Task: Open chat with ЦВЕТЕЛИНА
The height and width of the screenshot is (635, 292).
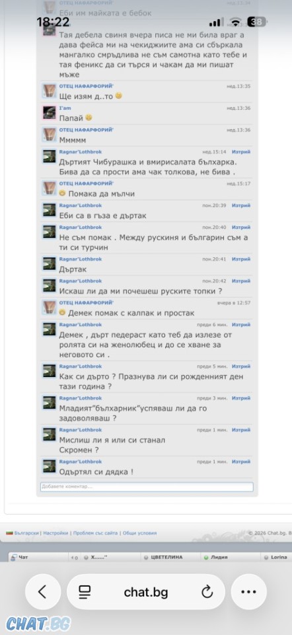Action: pos(166,557)
